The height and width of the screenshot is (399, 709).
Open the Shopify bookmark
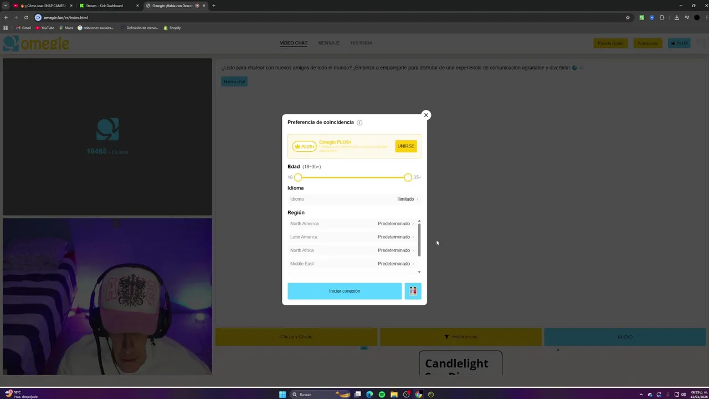(x=172, y=28)
